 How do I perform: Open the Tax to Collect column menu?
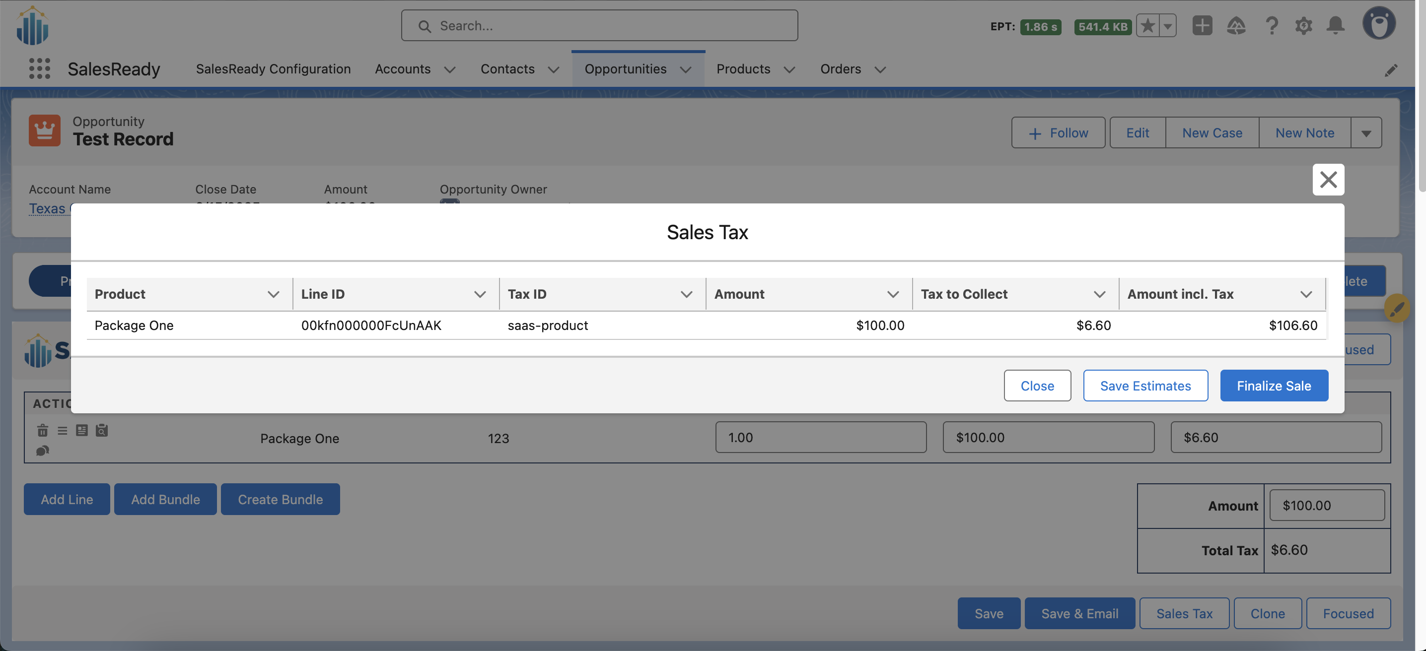(x=1099, y=294)
